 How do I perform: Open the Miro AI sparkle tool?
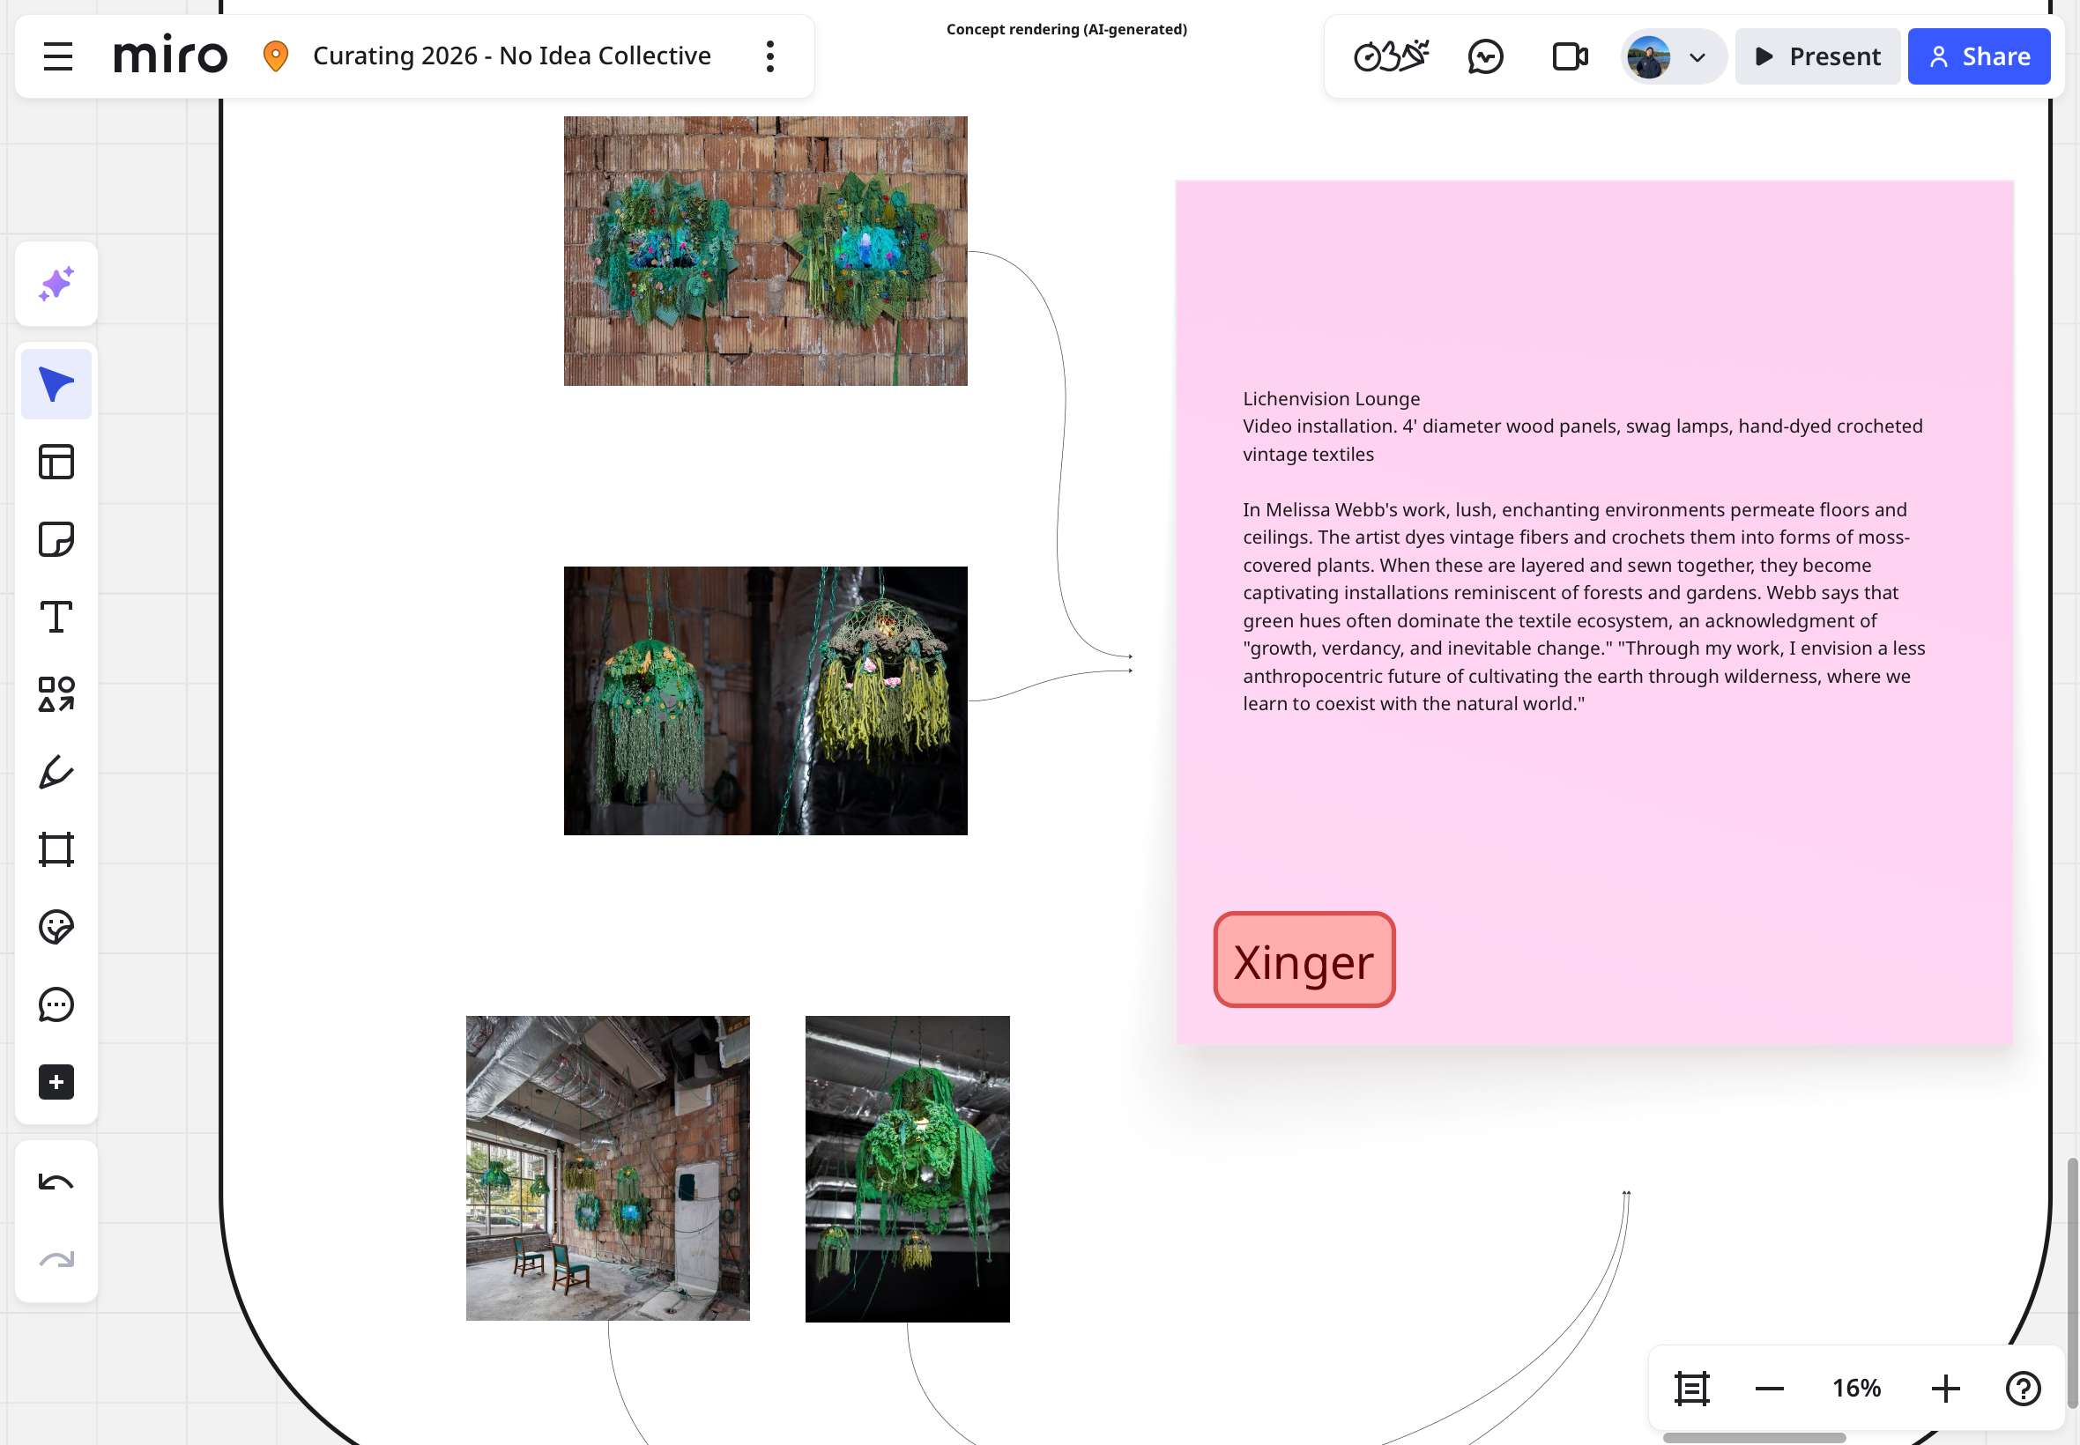56,285
